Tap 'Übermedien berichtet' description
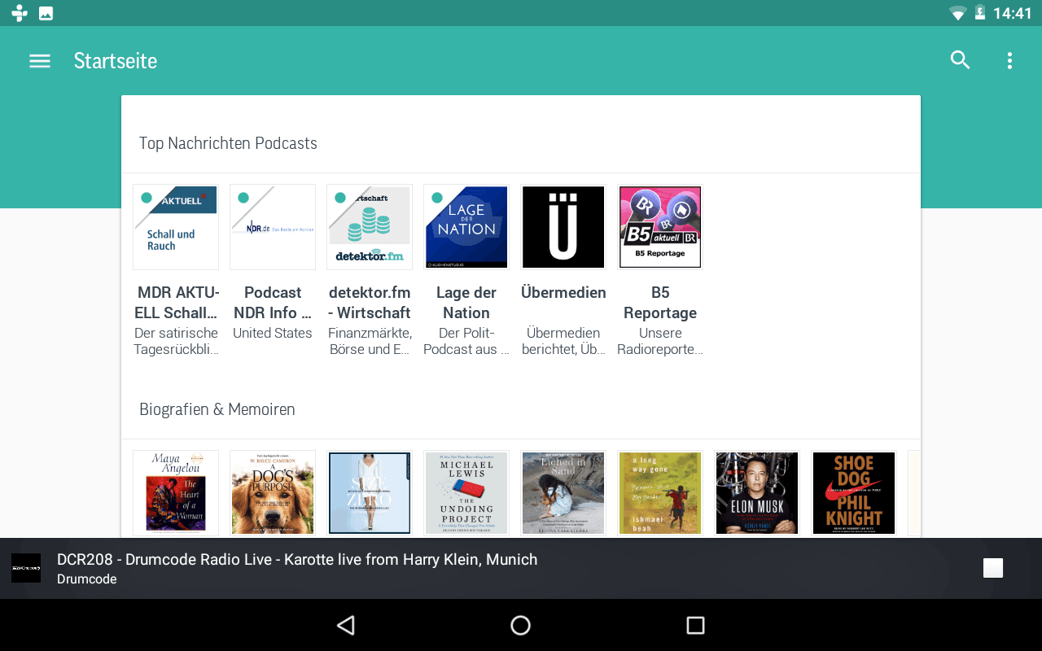This screenshot has height=651, width=1042. pyautogui.click(x=563, y=341)
